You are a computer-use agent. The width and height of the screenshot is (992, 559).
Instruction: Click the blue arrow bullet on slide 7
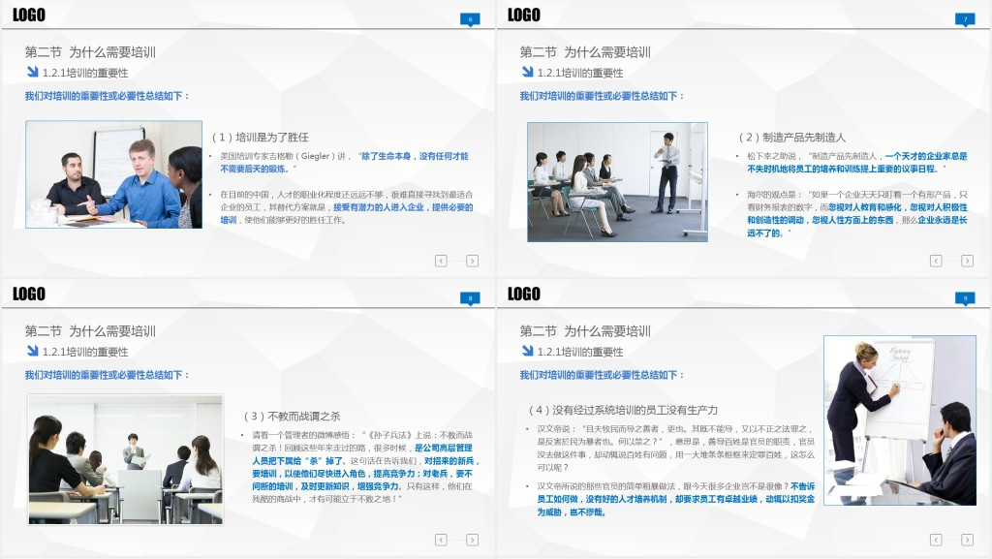[x=527, y=72]
